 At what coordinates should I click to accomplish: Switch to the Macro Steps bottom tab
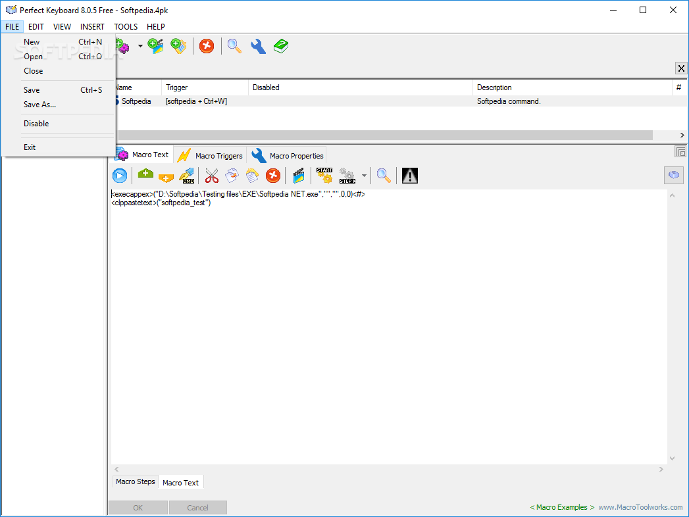(136, 481)
